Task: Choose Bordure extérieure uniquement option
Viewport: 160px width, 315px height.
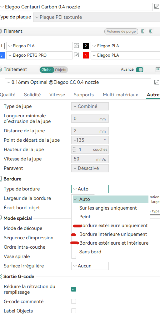Action: [x=110, y=226]
